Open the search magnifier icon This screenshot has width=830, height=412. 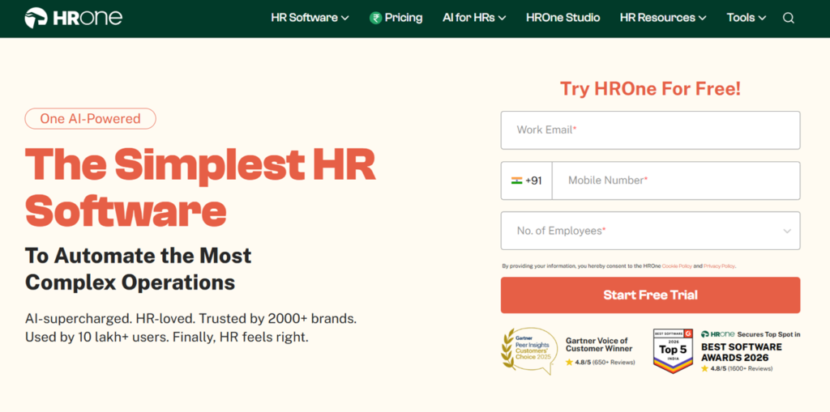coord(788,18)
